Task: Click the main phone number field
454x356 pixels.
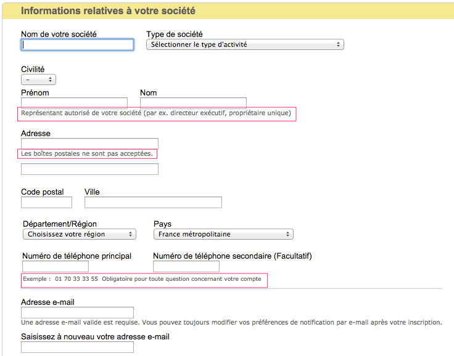Action: (56, 267)
